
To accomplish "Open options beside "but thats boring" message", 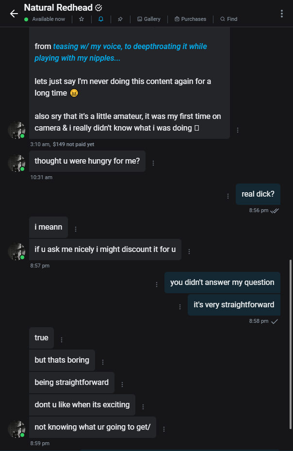I will (x=103, y=362).
